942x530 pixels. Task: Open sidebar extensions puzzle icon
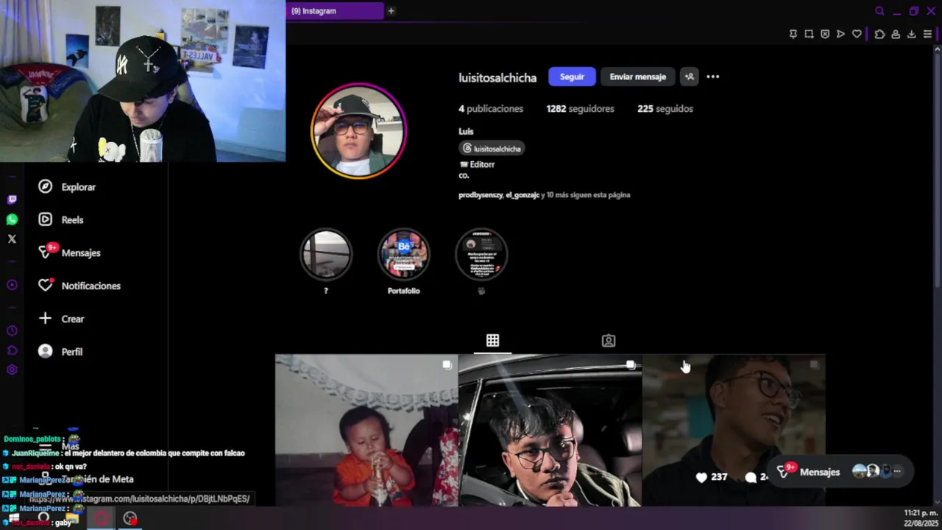12,350
